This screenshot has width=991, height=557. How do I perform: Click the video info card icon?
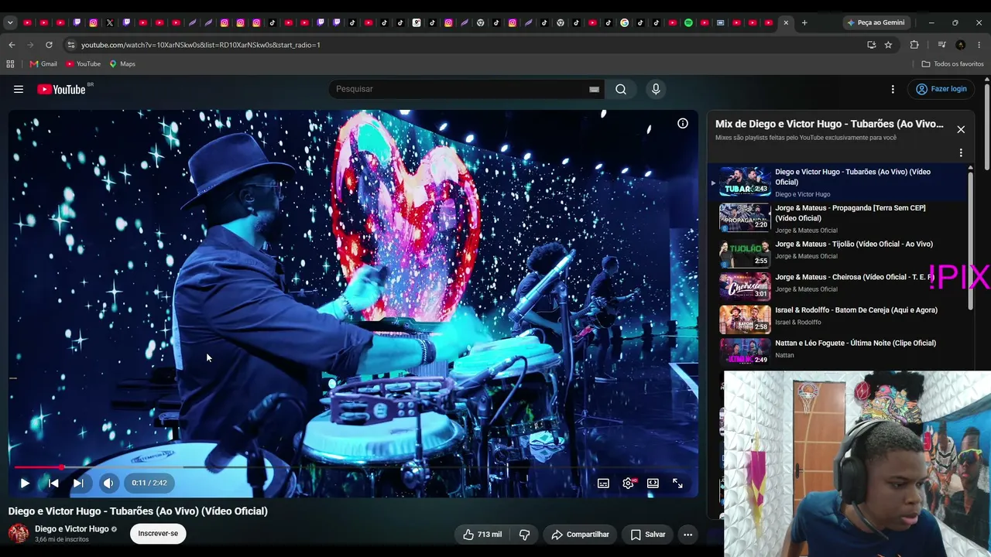(x=683, y=123)
